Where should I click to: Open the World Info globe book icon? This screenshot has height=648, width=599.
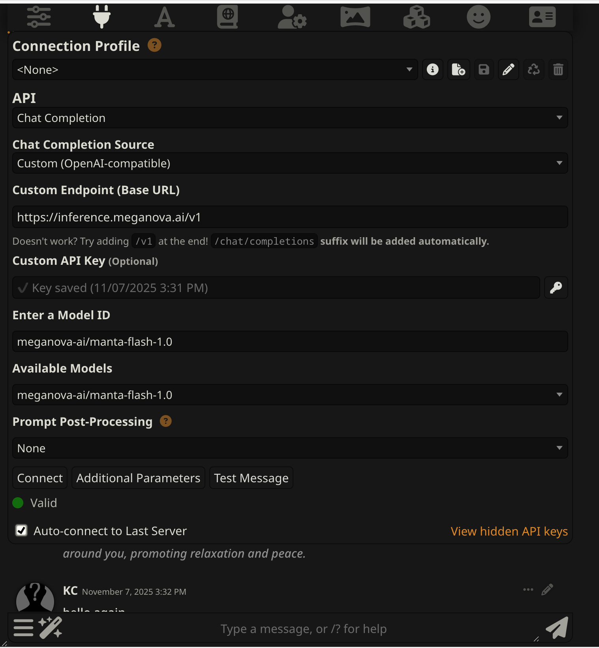tap(227, 17)
